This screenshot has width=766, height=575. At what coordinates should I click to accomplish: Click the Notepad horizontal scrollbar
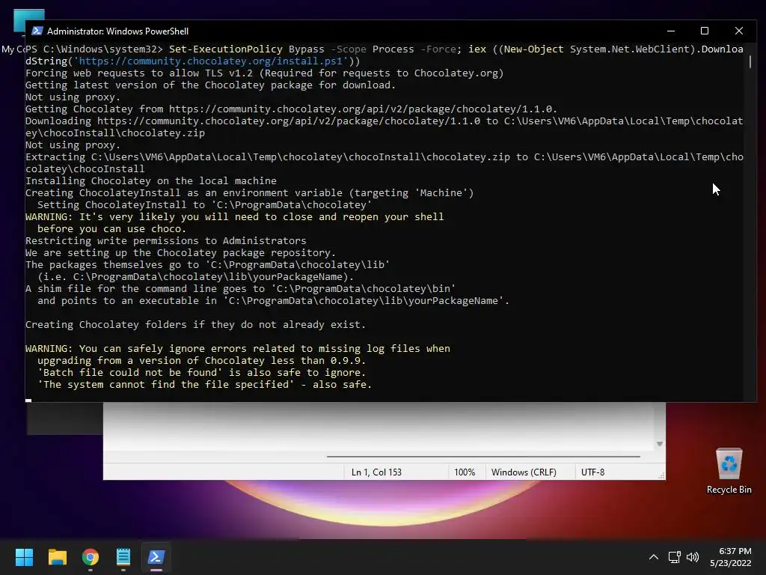(483, 456)
